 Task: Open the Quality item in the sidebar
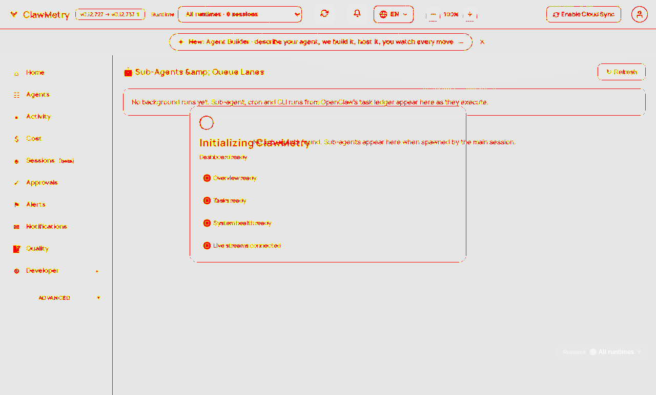click(56, 249)
